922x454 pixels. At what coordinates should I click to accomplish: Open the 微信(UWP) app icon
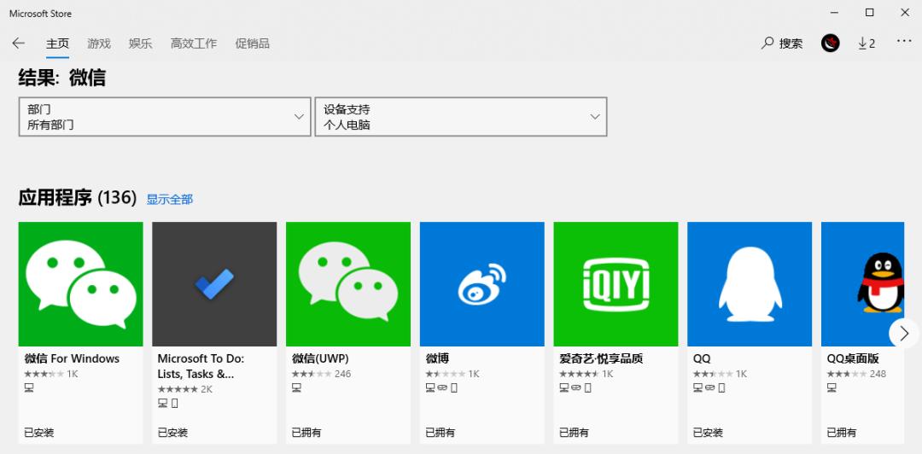[x=348, y=284]
